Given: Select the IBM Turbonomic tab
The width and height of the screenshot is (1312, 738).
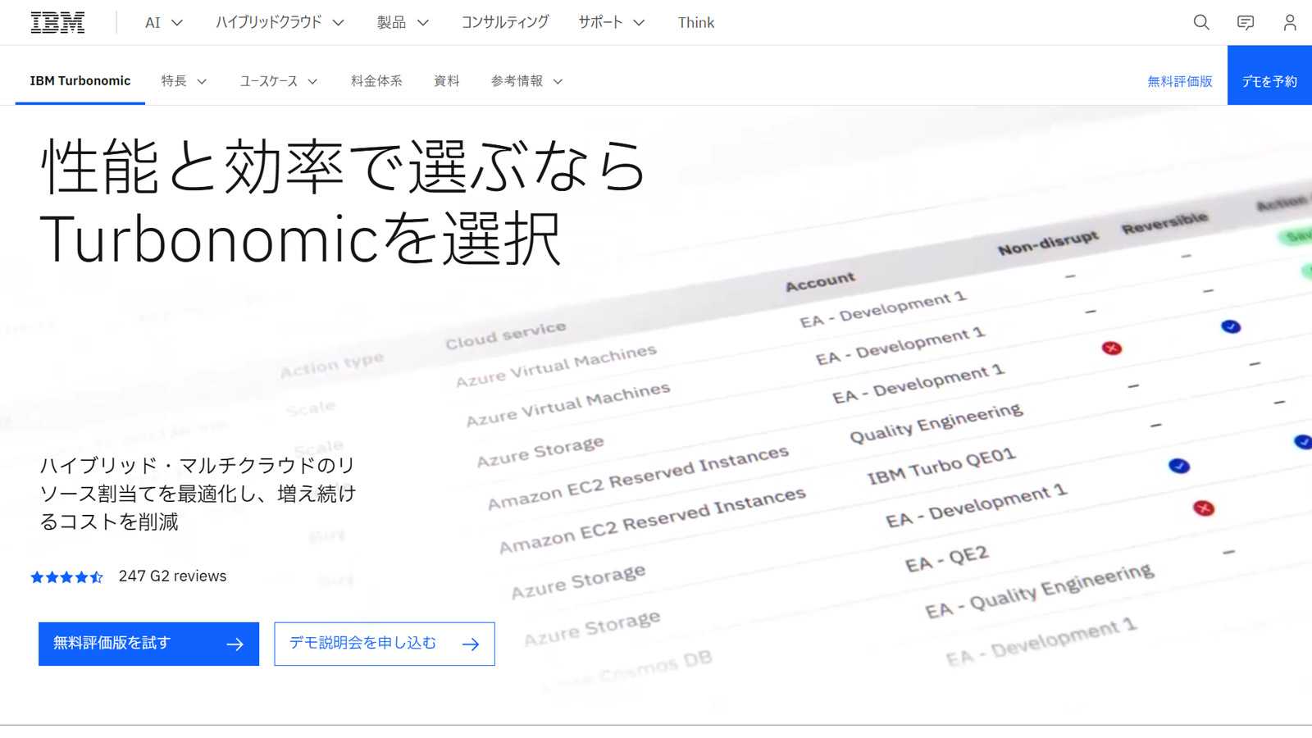Looking at the screenshot, I should (x=80, y=80).
